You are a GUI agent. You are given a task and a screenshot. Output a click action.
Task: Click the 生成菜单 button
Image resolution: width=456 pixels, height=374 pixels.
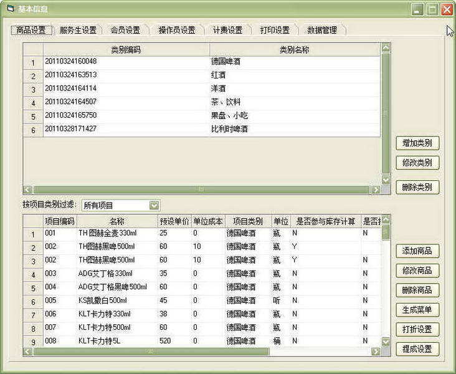point(417,310)
